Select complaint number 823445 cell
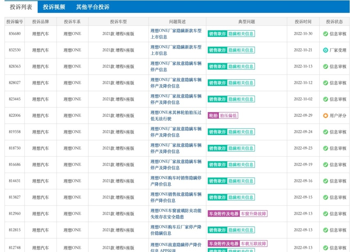Image resolution: width=350 pixels, height=252 pixels. pos(14,99)
